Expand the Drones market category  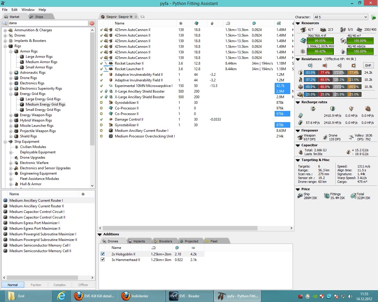click(x=5, y=35)
